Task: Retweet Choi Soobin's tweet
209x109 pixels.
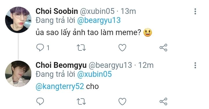Action: tap(81, 48)
